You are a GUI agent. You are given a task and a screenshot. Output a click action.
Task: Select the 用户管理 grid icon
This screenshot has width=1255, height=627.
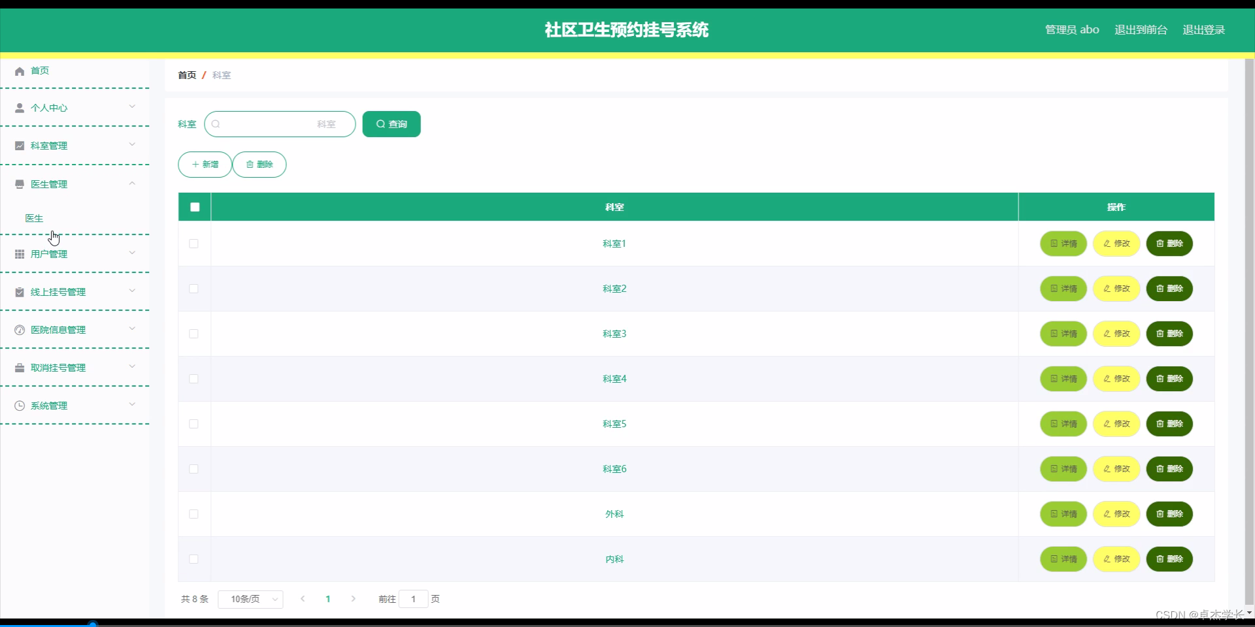(x=18, y=254)
